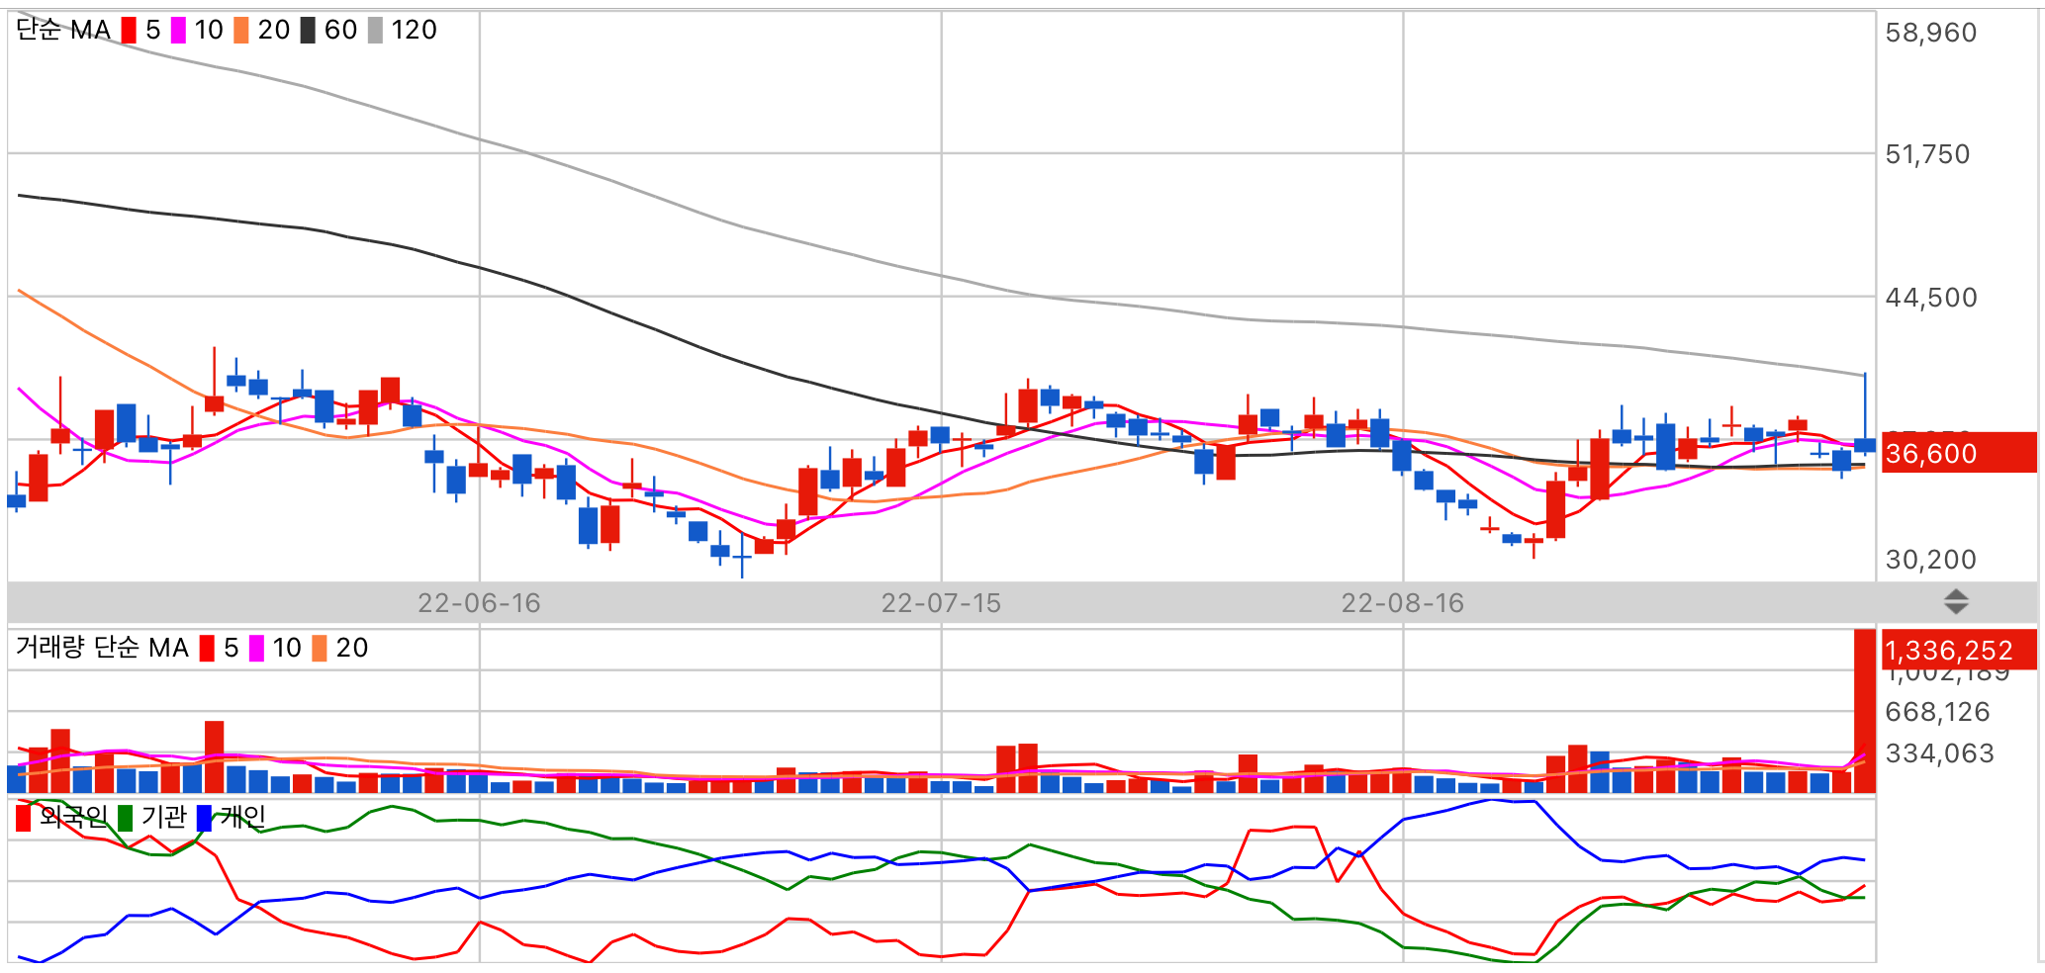The image size is (2045, 973).
Task: Click the orange 20-day MA price legend swatch
Action: 241,31
